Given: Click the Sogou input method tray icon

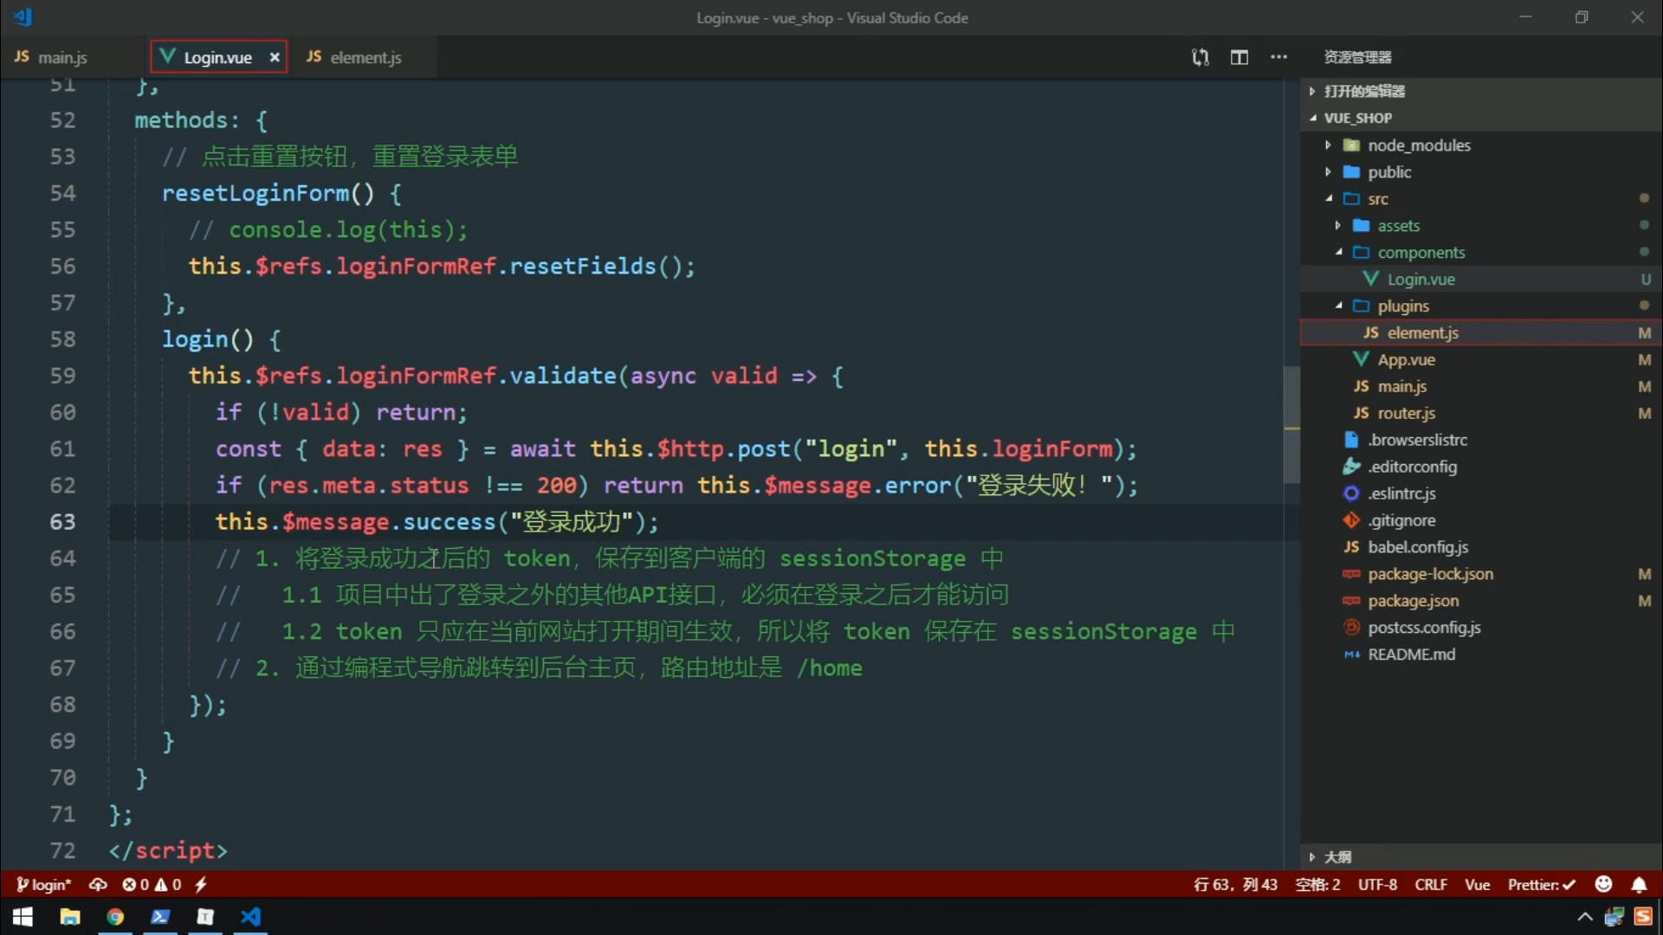Looking at the screenshot, I should pos(1643,917).
